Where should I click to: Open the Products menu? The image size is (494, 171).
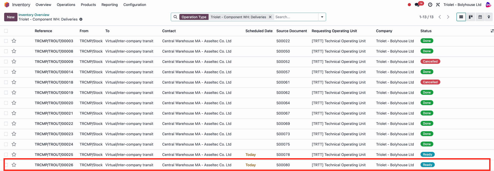[88, 5]
